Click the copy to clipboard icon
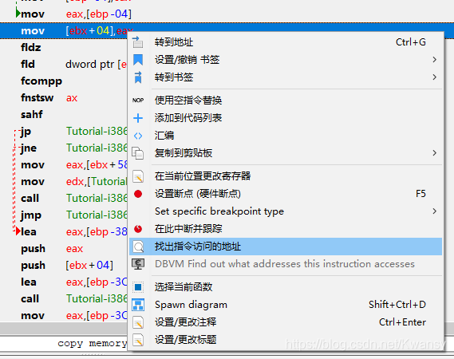Viewport: 454px width, 359px height. (138, 153)
